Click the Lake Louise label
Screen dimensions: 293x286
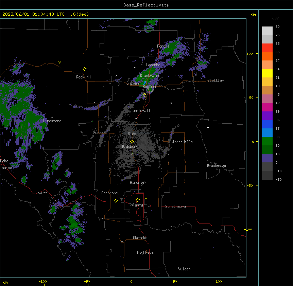(6, 164)
